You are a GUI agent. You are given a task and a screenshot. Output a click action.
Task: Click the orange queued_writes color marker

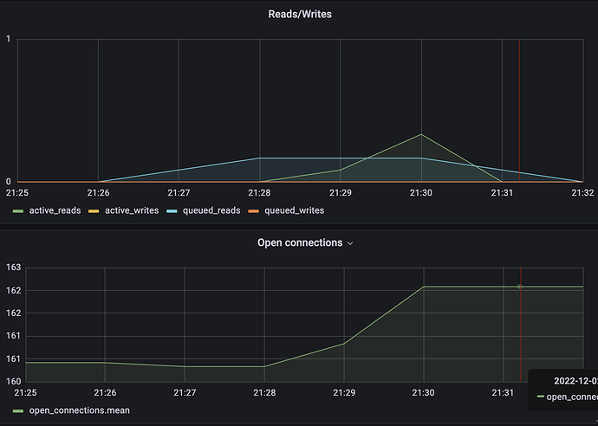pyautogui.click(x=254, y=210)
